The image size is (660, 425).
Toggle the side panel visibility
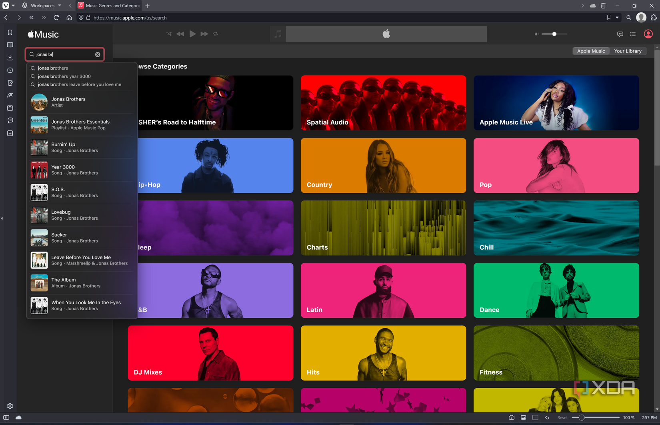point(6,417)
